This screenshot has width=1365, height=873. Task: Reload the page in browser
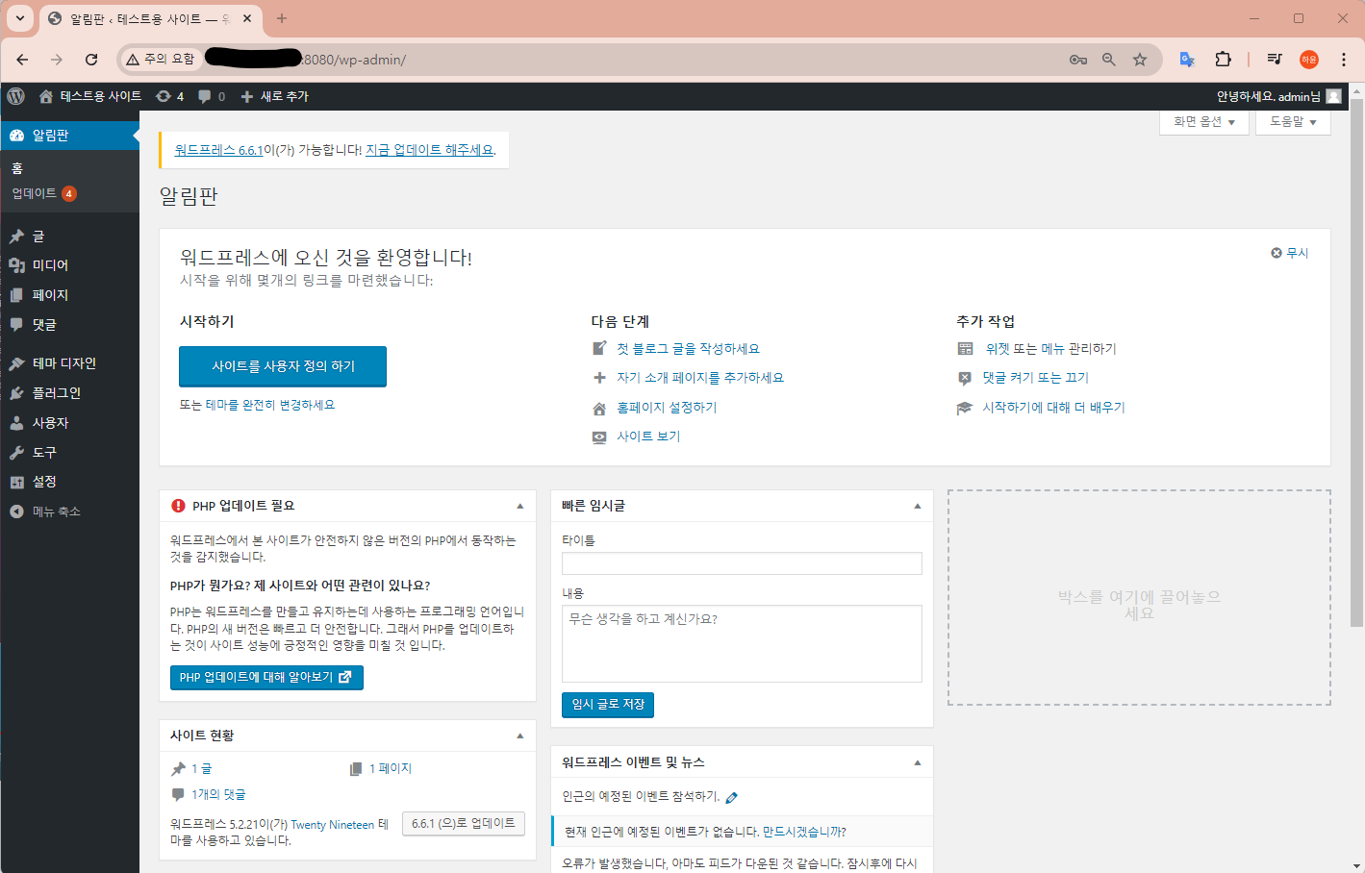tap(91, 60)
